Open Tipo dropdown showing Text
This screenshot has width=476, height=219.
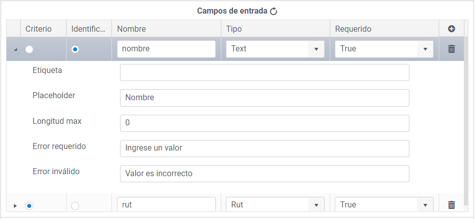click(x=275, y=49)
